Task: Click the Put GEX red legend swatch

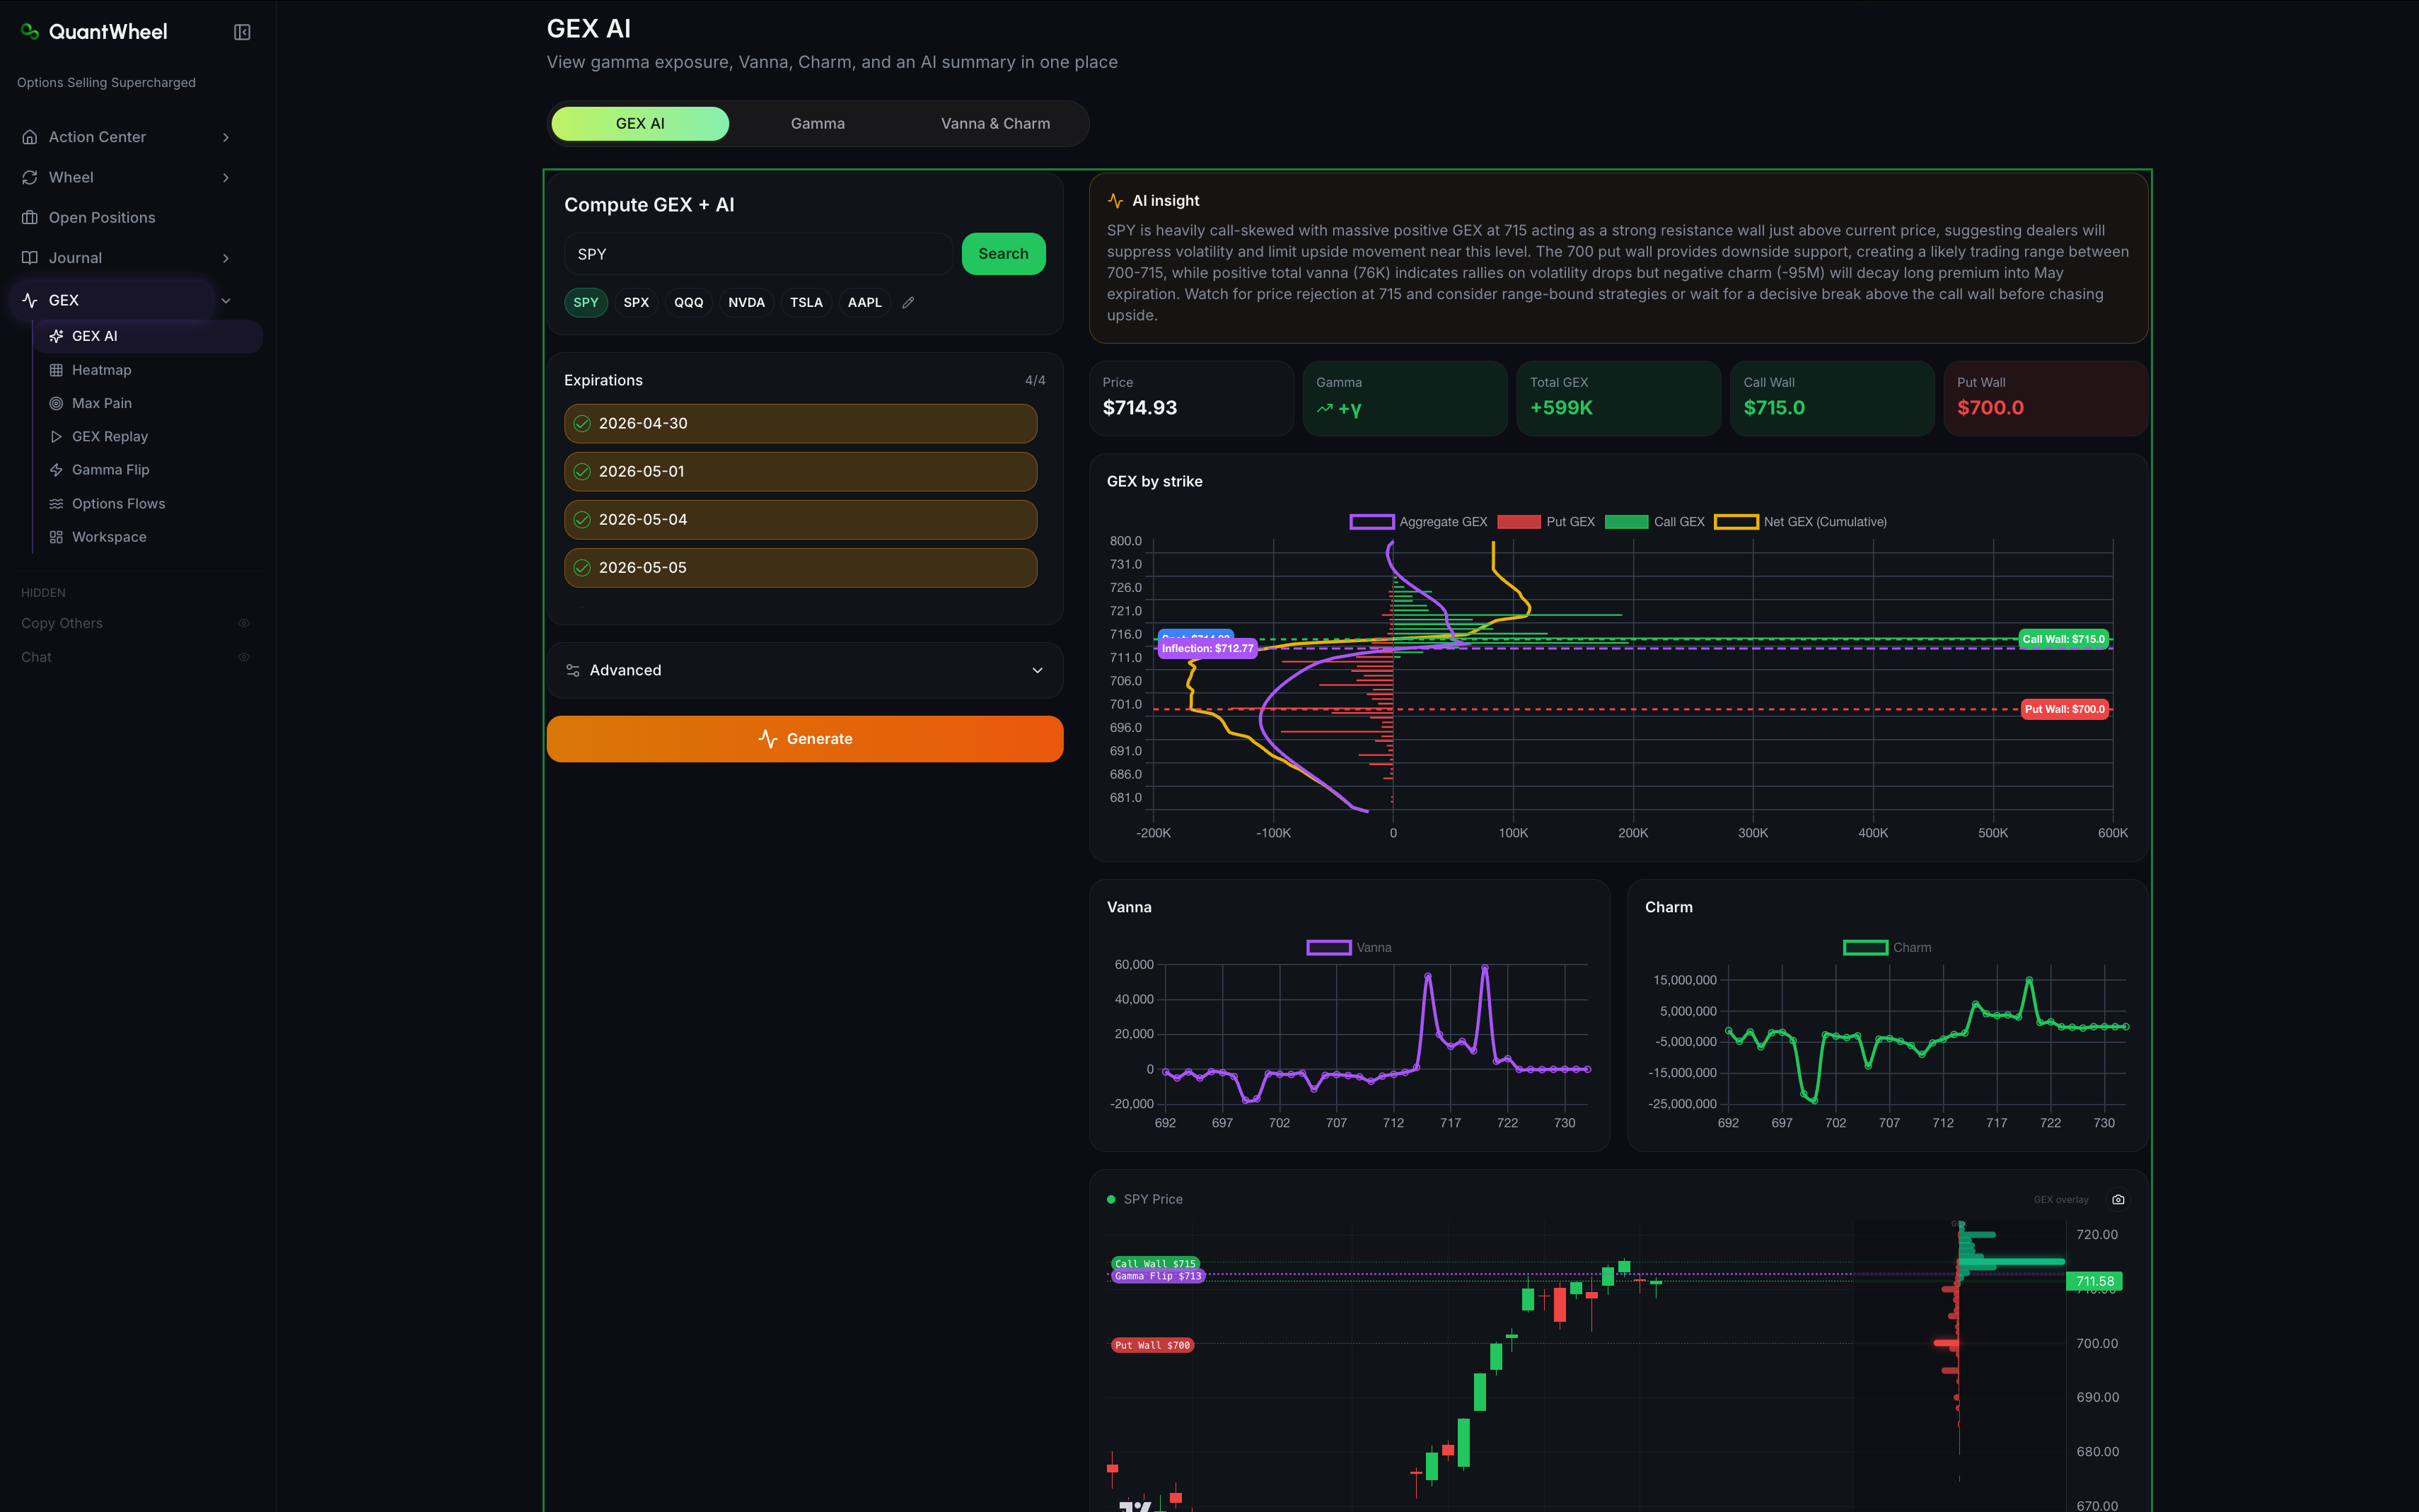Action: pyautogui.click(x=1518, y=522)
